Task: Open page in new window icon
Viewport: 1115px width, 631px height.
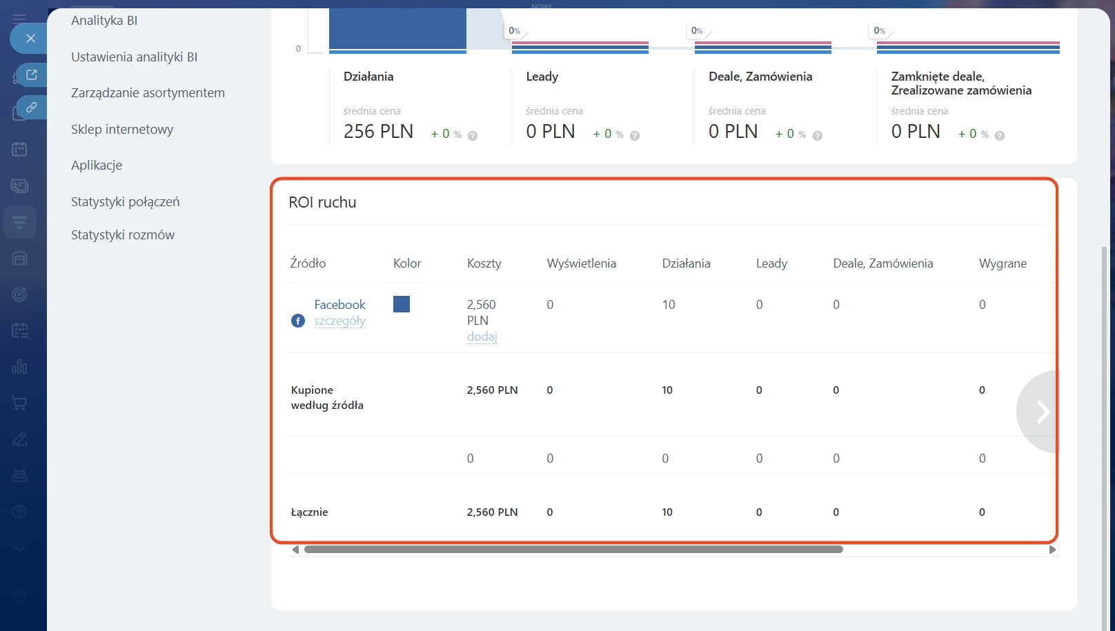Action: point(32,74)
